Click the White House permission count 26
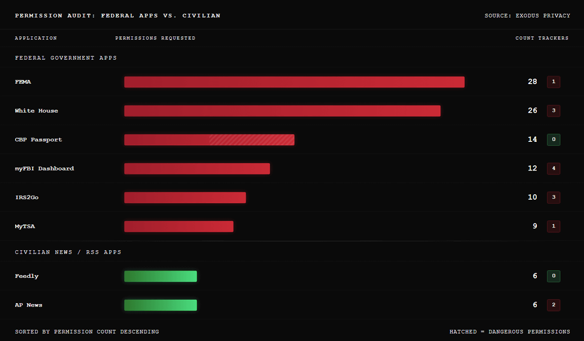This screenshot has width=584, height=341. click(x=532, y=111)
